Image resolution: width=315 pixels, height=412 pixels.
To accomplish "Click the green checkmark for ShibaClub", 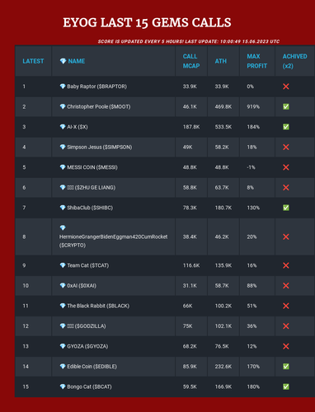I will point(286,208).
